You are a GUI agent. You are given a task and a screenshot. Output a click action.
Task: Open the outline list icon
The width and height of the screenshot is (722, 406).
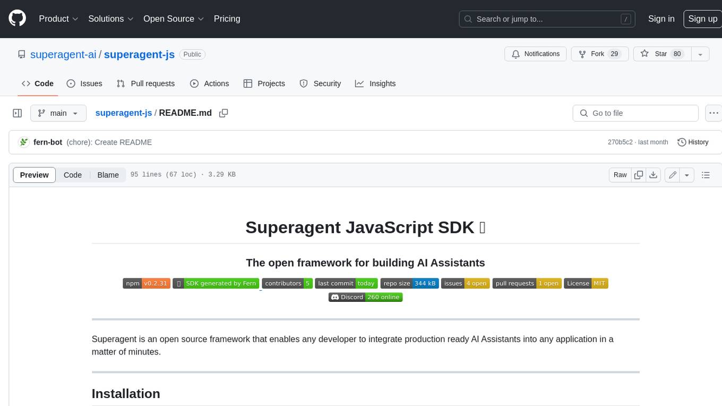pyautogui.click(x=706, y=175)
